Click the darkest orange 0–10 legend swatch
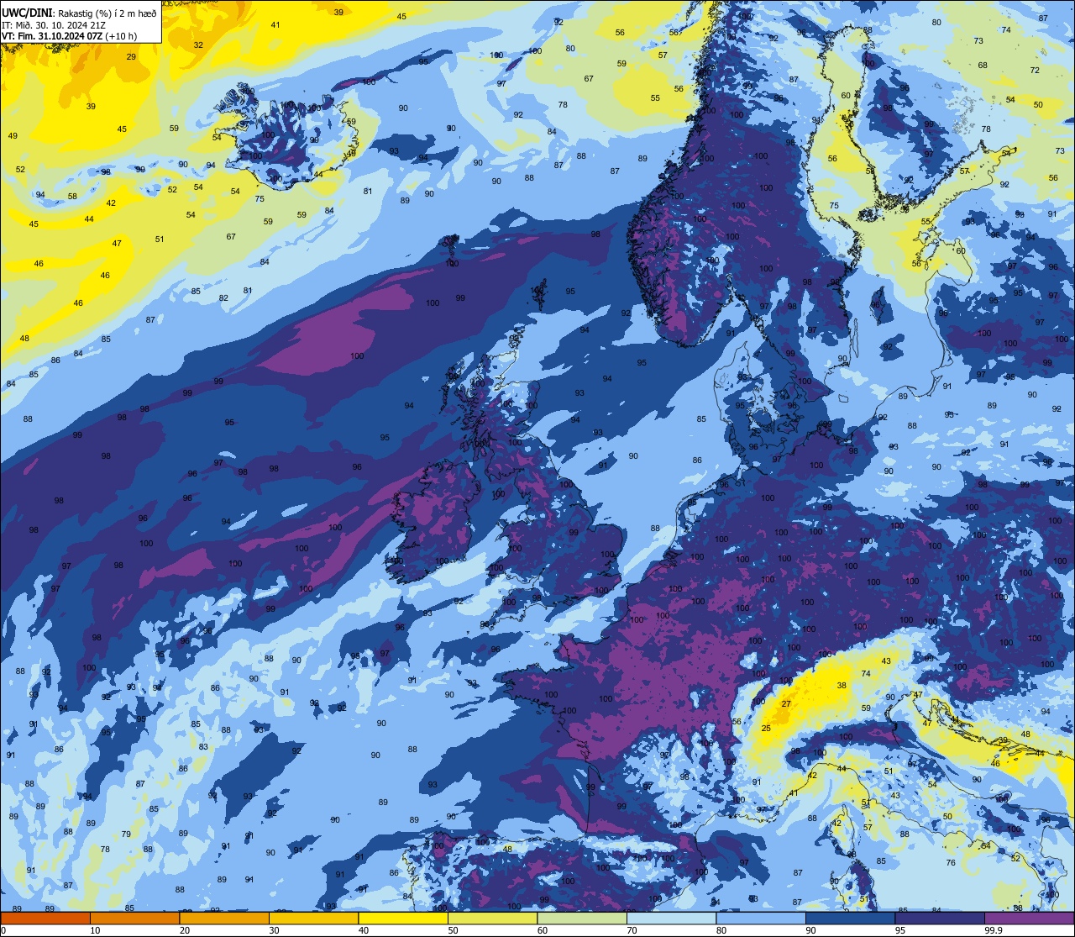1075x937 pixels. [x=45, y=918]
